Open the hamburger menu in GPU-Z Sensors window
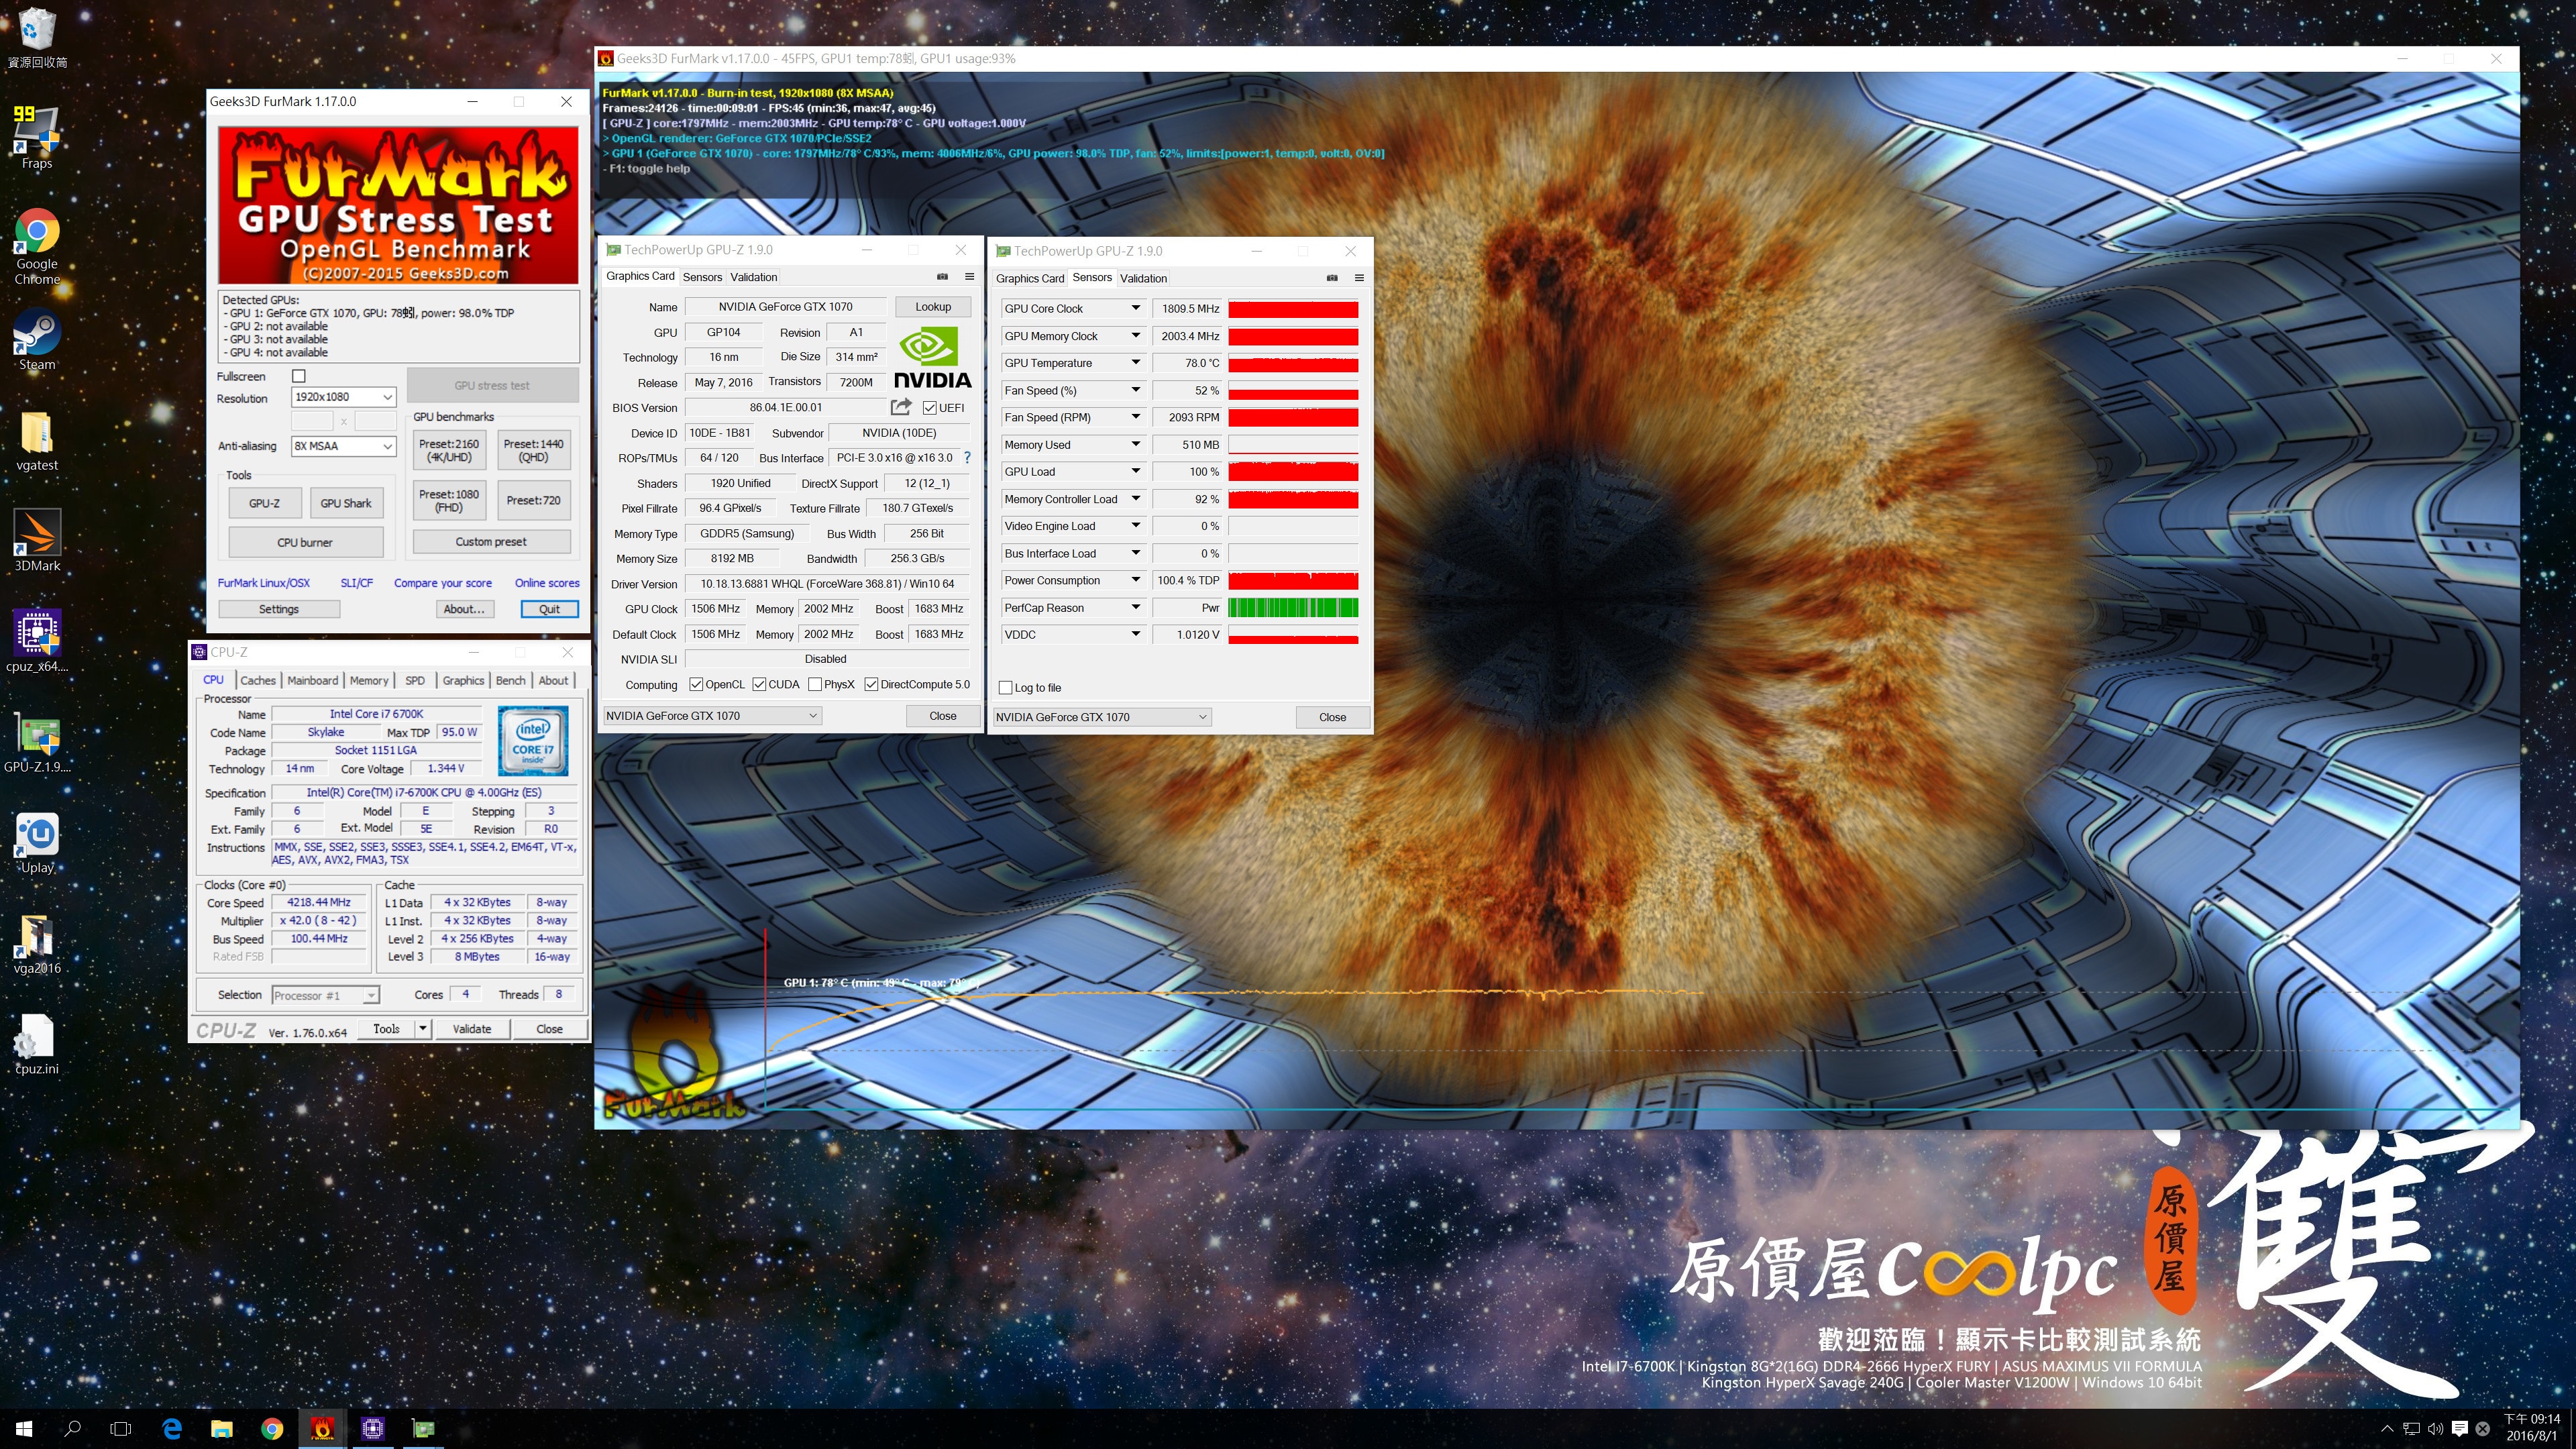The image size is (2576, 1449). [1359, 278]
